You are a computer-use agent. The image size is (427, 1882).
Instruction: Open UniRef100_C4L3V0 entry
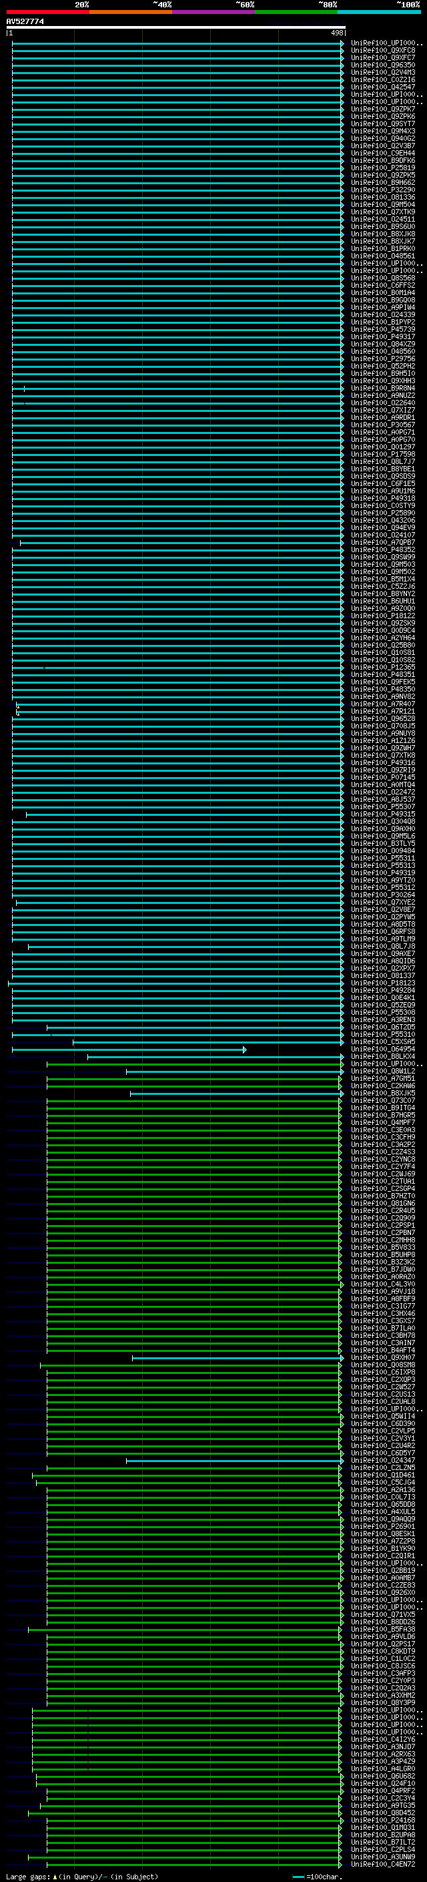point(383,1284)
